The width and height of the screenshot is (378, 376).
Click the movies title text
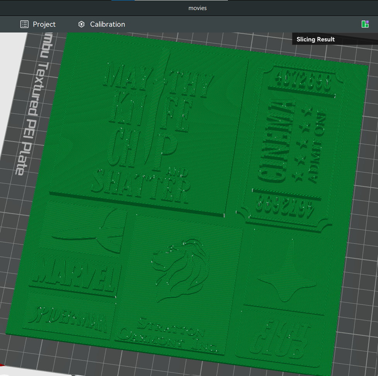[197, 8]
